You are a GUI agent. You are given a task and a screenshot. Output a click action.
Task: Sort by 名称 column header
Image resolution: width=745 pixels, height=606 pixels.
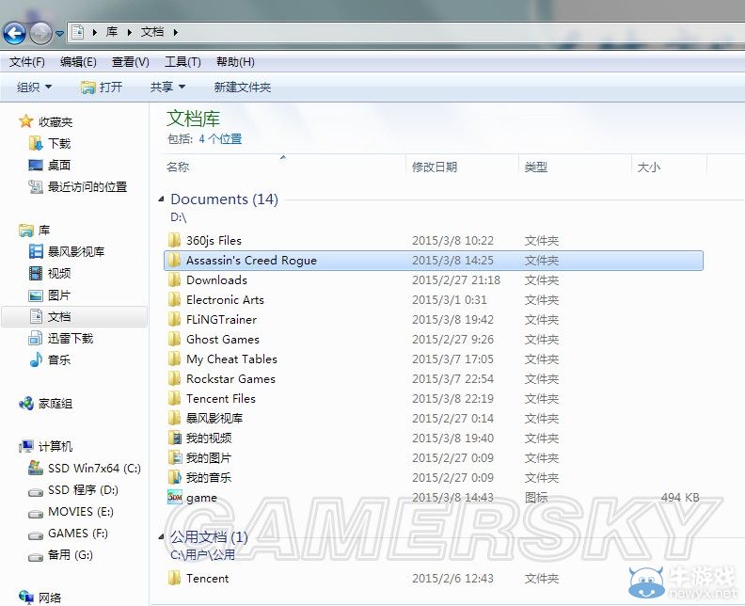pyautogui.click(x=178, y=167)
